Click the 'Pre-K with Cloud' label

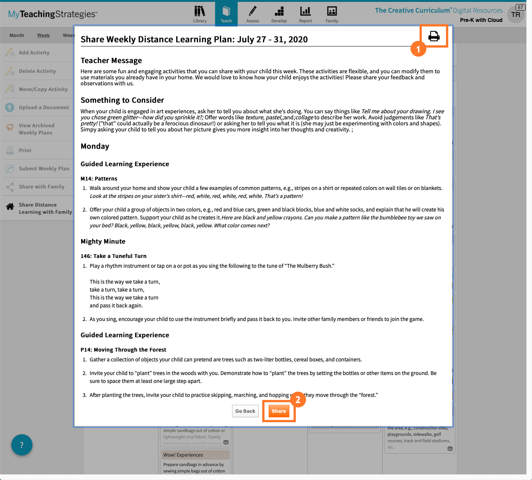pos(481,20)
